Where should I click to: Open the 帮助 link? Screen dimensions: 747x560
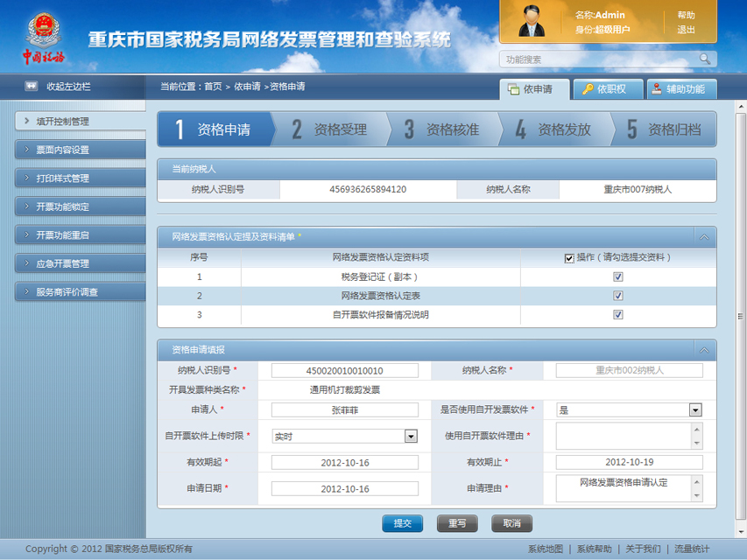686,15
